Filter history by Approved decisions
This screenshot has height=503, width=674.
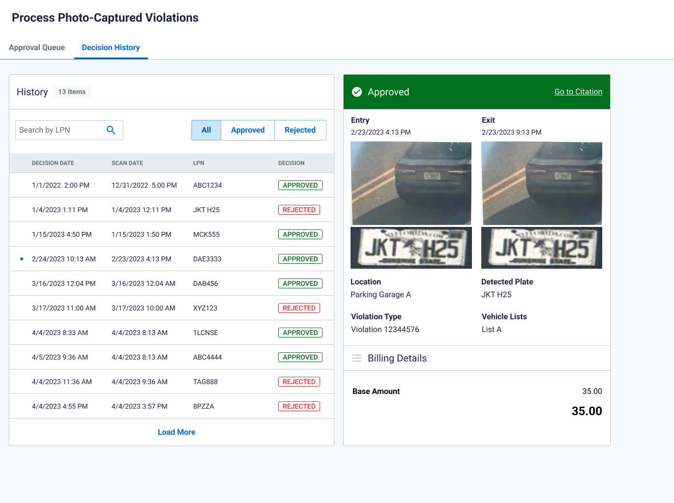248,130
